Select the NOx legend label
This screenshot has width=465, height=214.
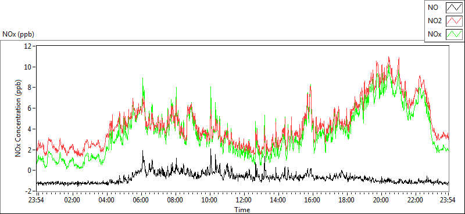coord(435,34)
